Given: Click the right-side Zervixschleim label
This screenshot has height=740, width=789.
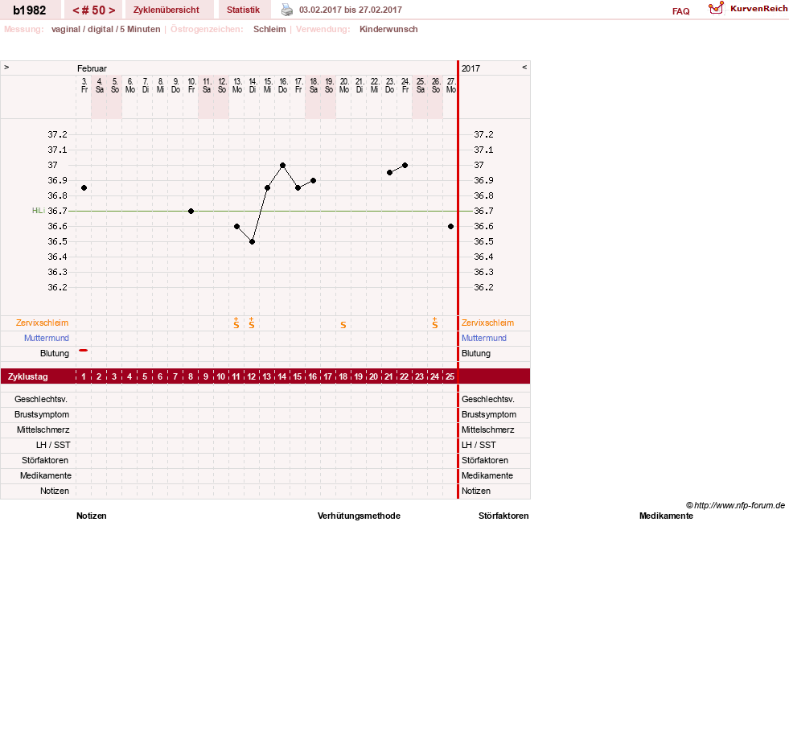Looking at the screenshot, I should point(487,323).
